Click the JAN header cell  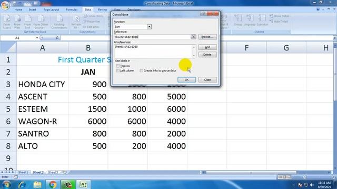pyautogui.click(x=88, y=72)
